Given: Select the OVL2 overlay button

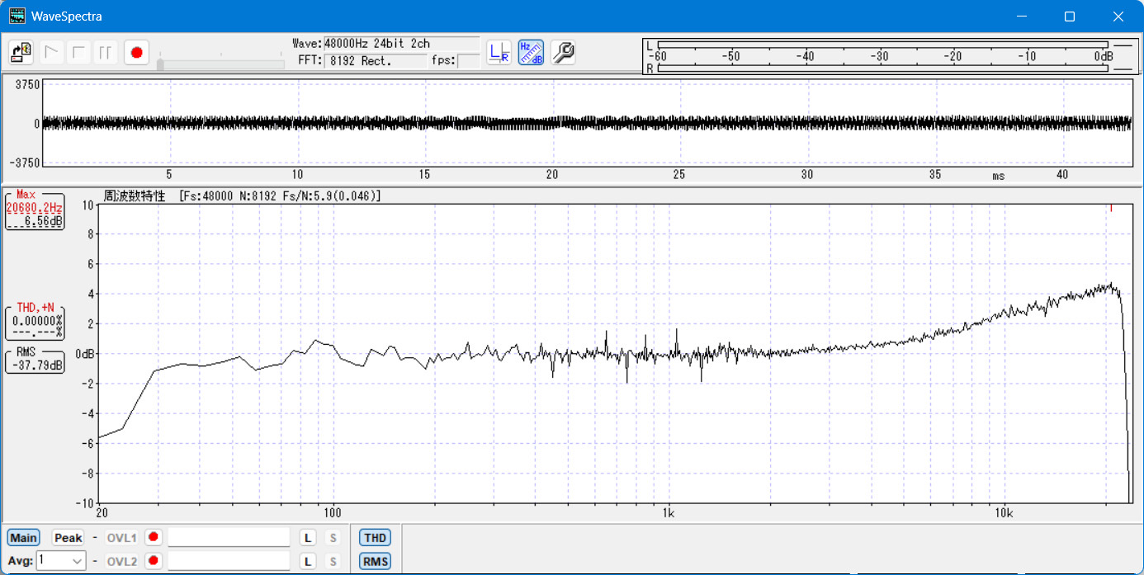Looking at the screenshot, I should [x=121, y=562].
